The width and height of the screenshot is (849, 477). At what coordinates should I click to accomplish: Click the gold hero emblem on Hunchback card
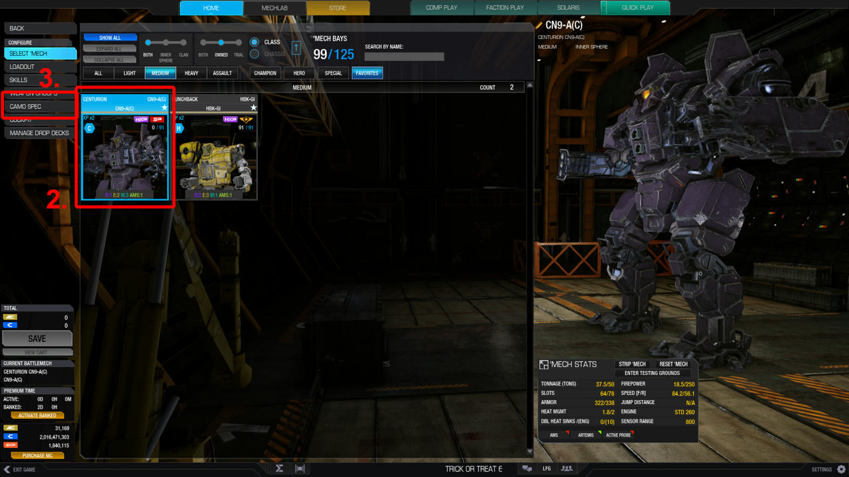pyautogui.click(x=246, y=119)
